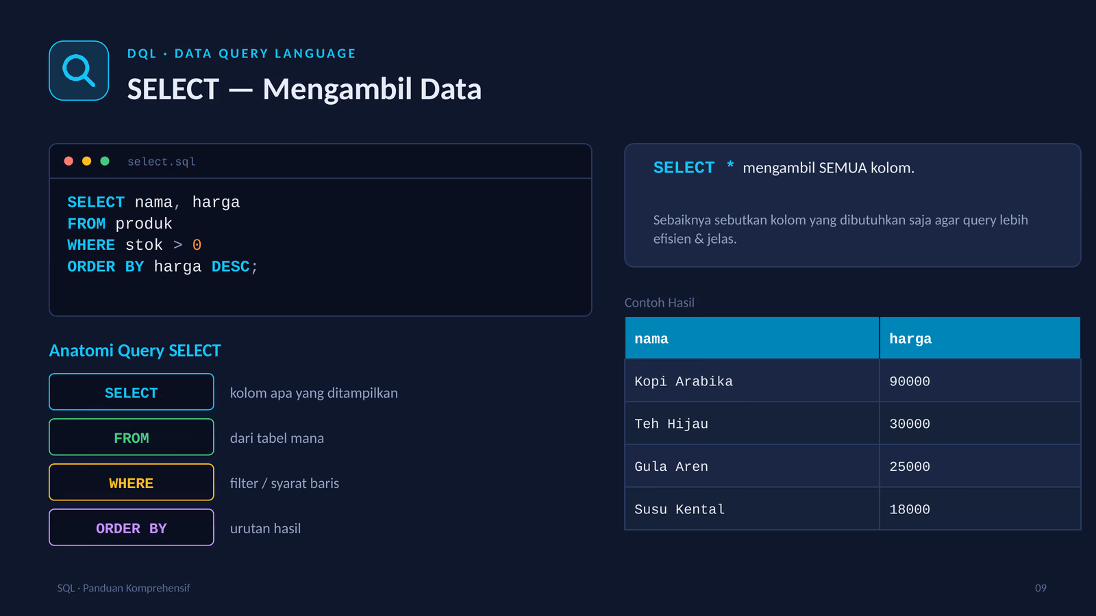1096x616 pixels.
Task: Click the 'SELECT nama, harga' code line
Action: (x=153, y=202)
